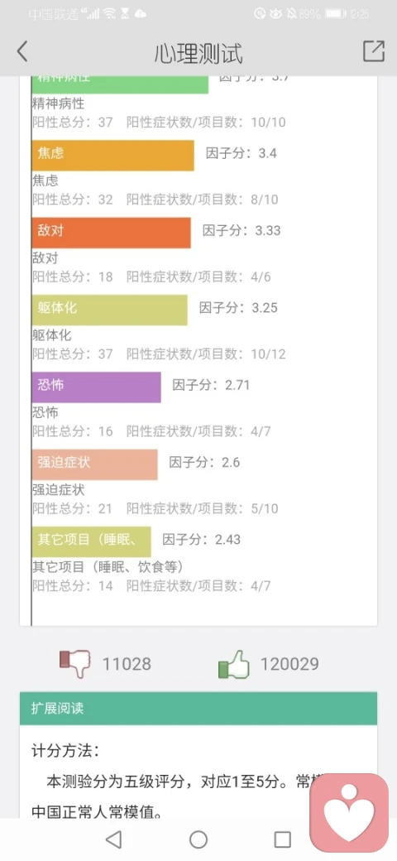The image size is (397, 861).
Task: Tap the back arrow in header
Action: pyautogui.click(x=22, y=51)
